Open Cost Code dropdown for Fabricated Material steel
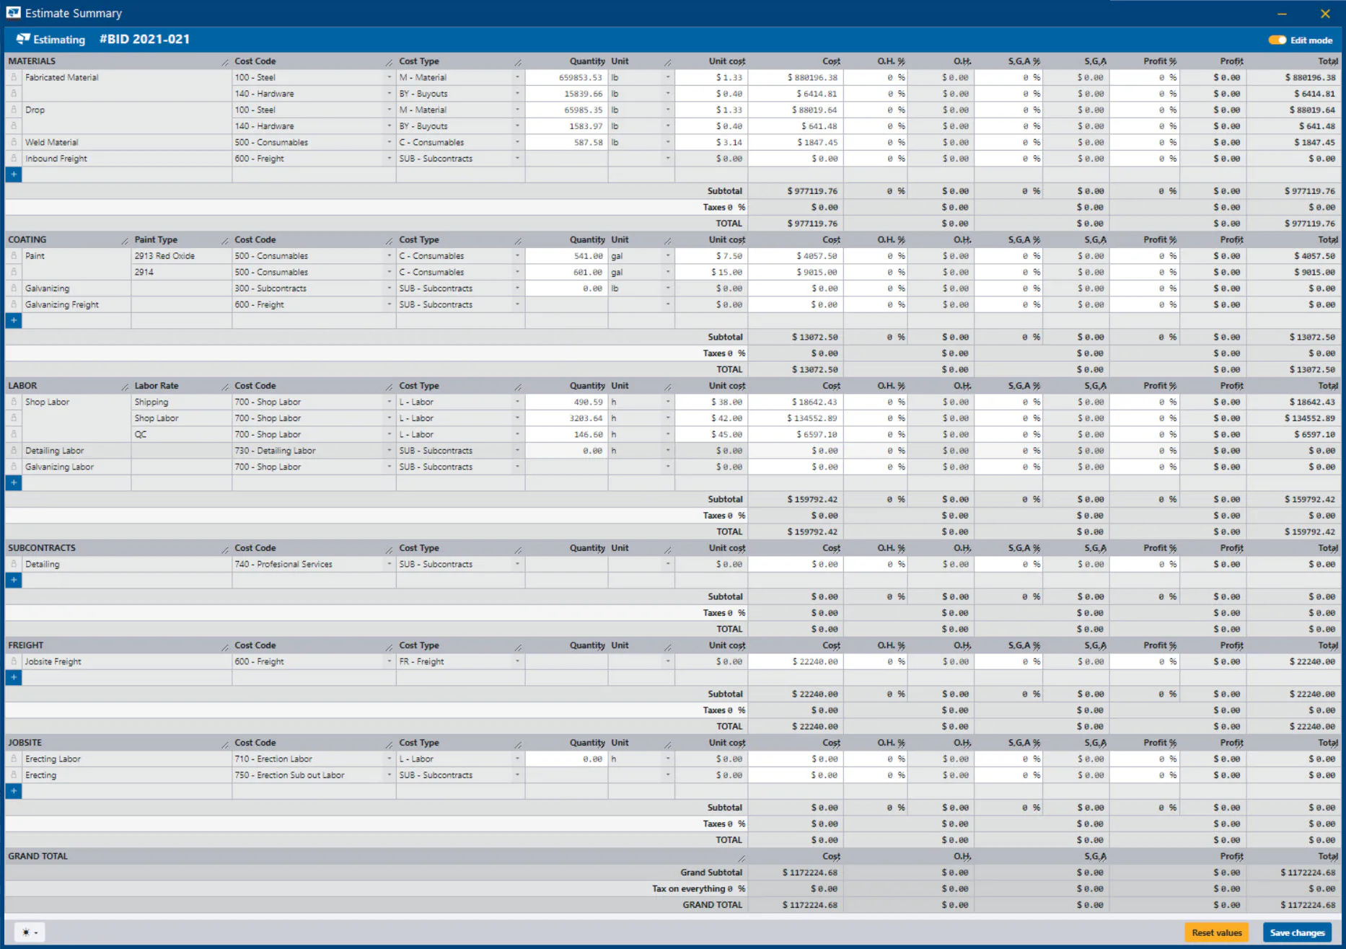The image size is (1346, 949). pyautogui.click(x=389, y=77)
